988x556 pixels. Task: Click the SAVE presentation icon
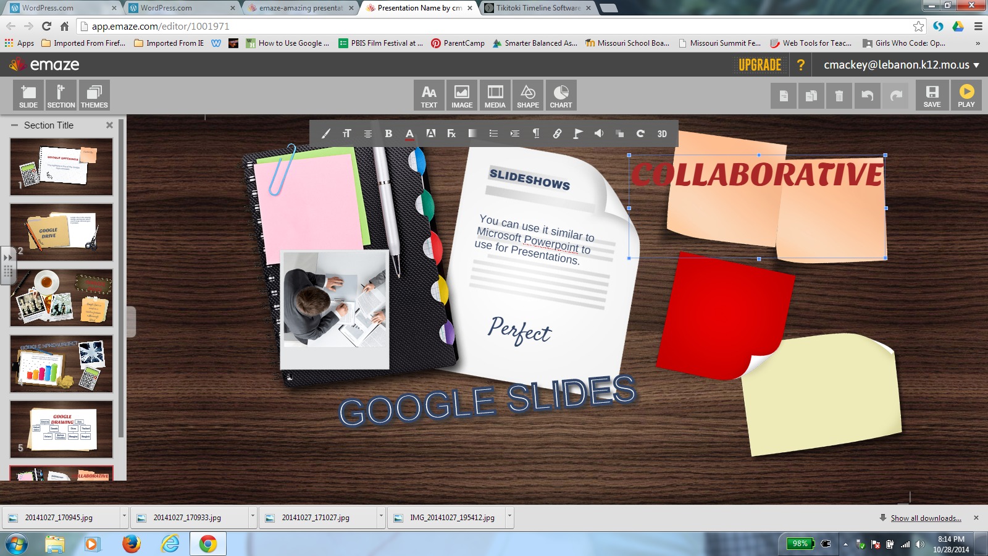coord(932,95)
